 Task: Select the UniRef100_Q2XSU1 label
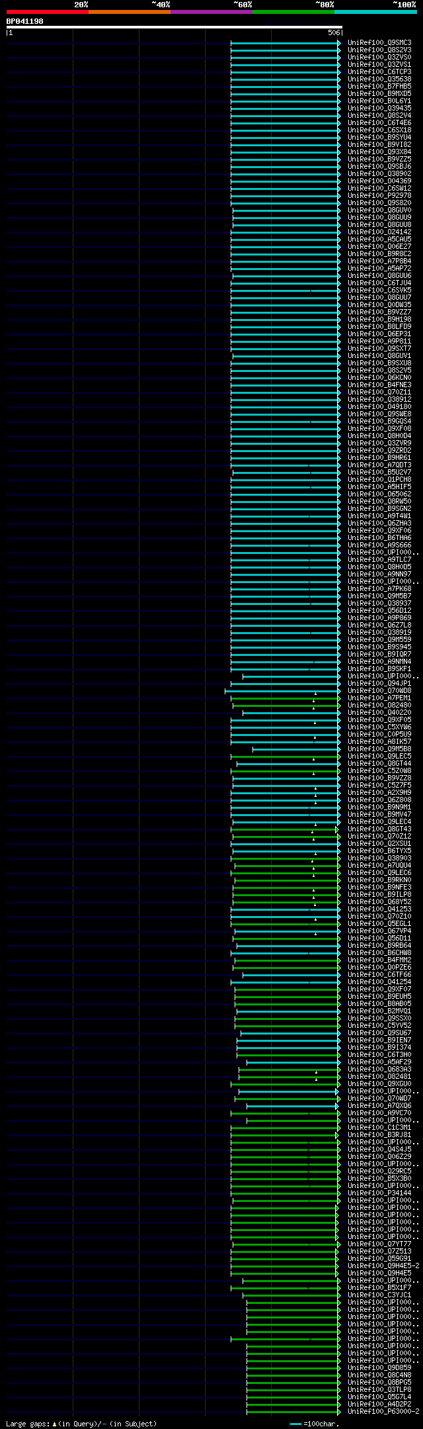pos(379,843)
